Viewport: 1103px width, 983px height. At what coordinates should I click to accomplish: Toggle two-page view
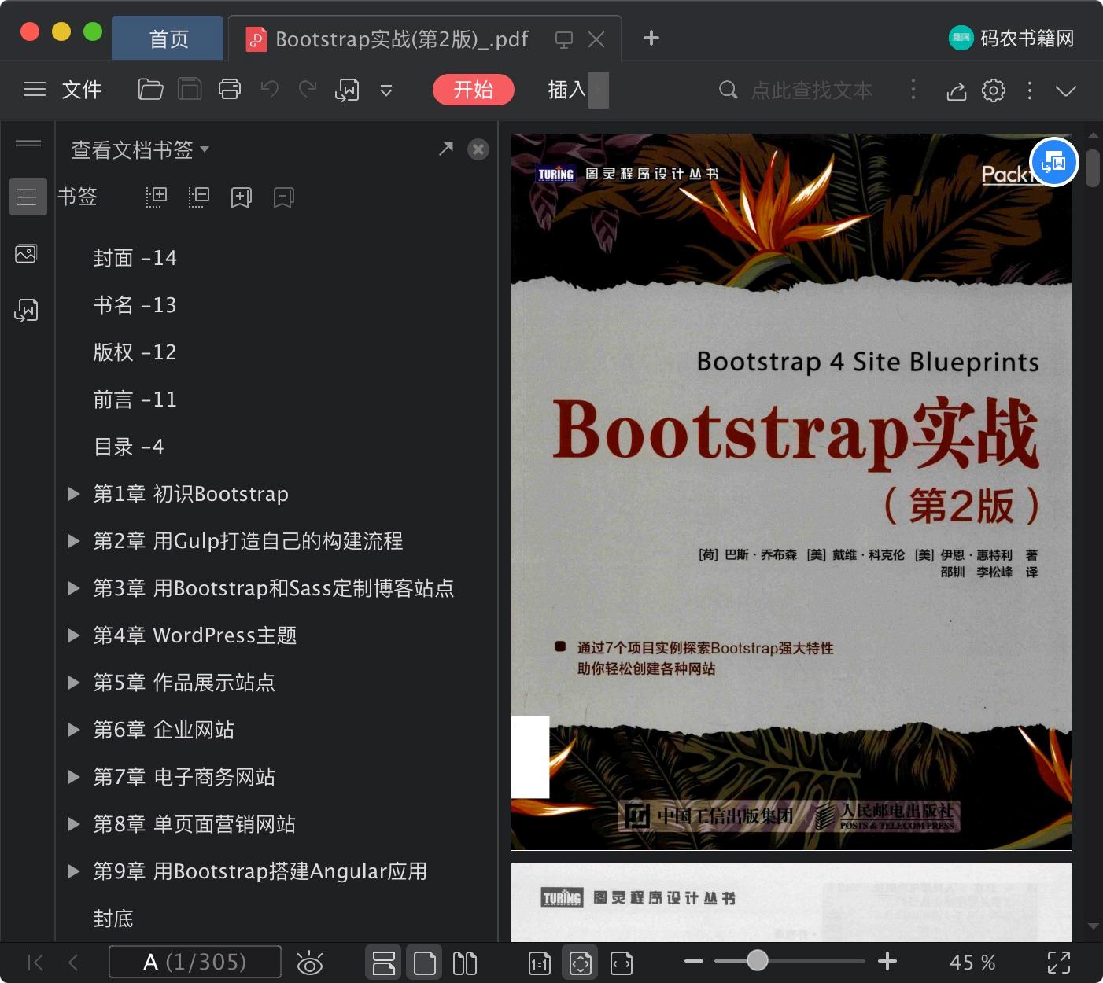(465, 963)
